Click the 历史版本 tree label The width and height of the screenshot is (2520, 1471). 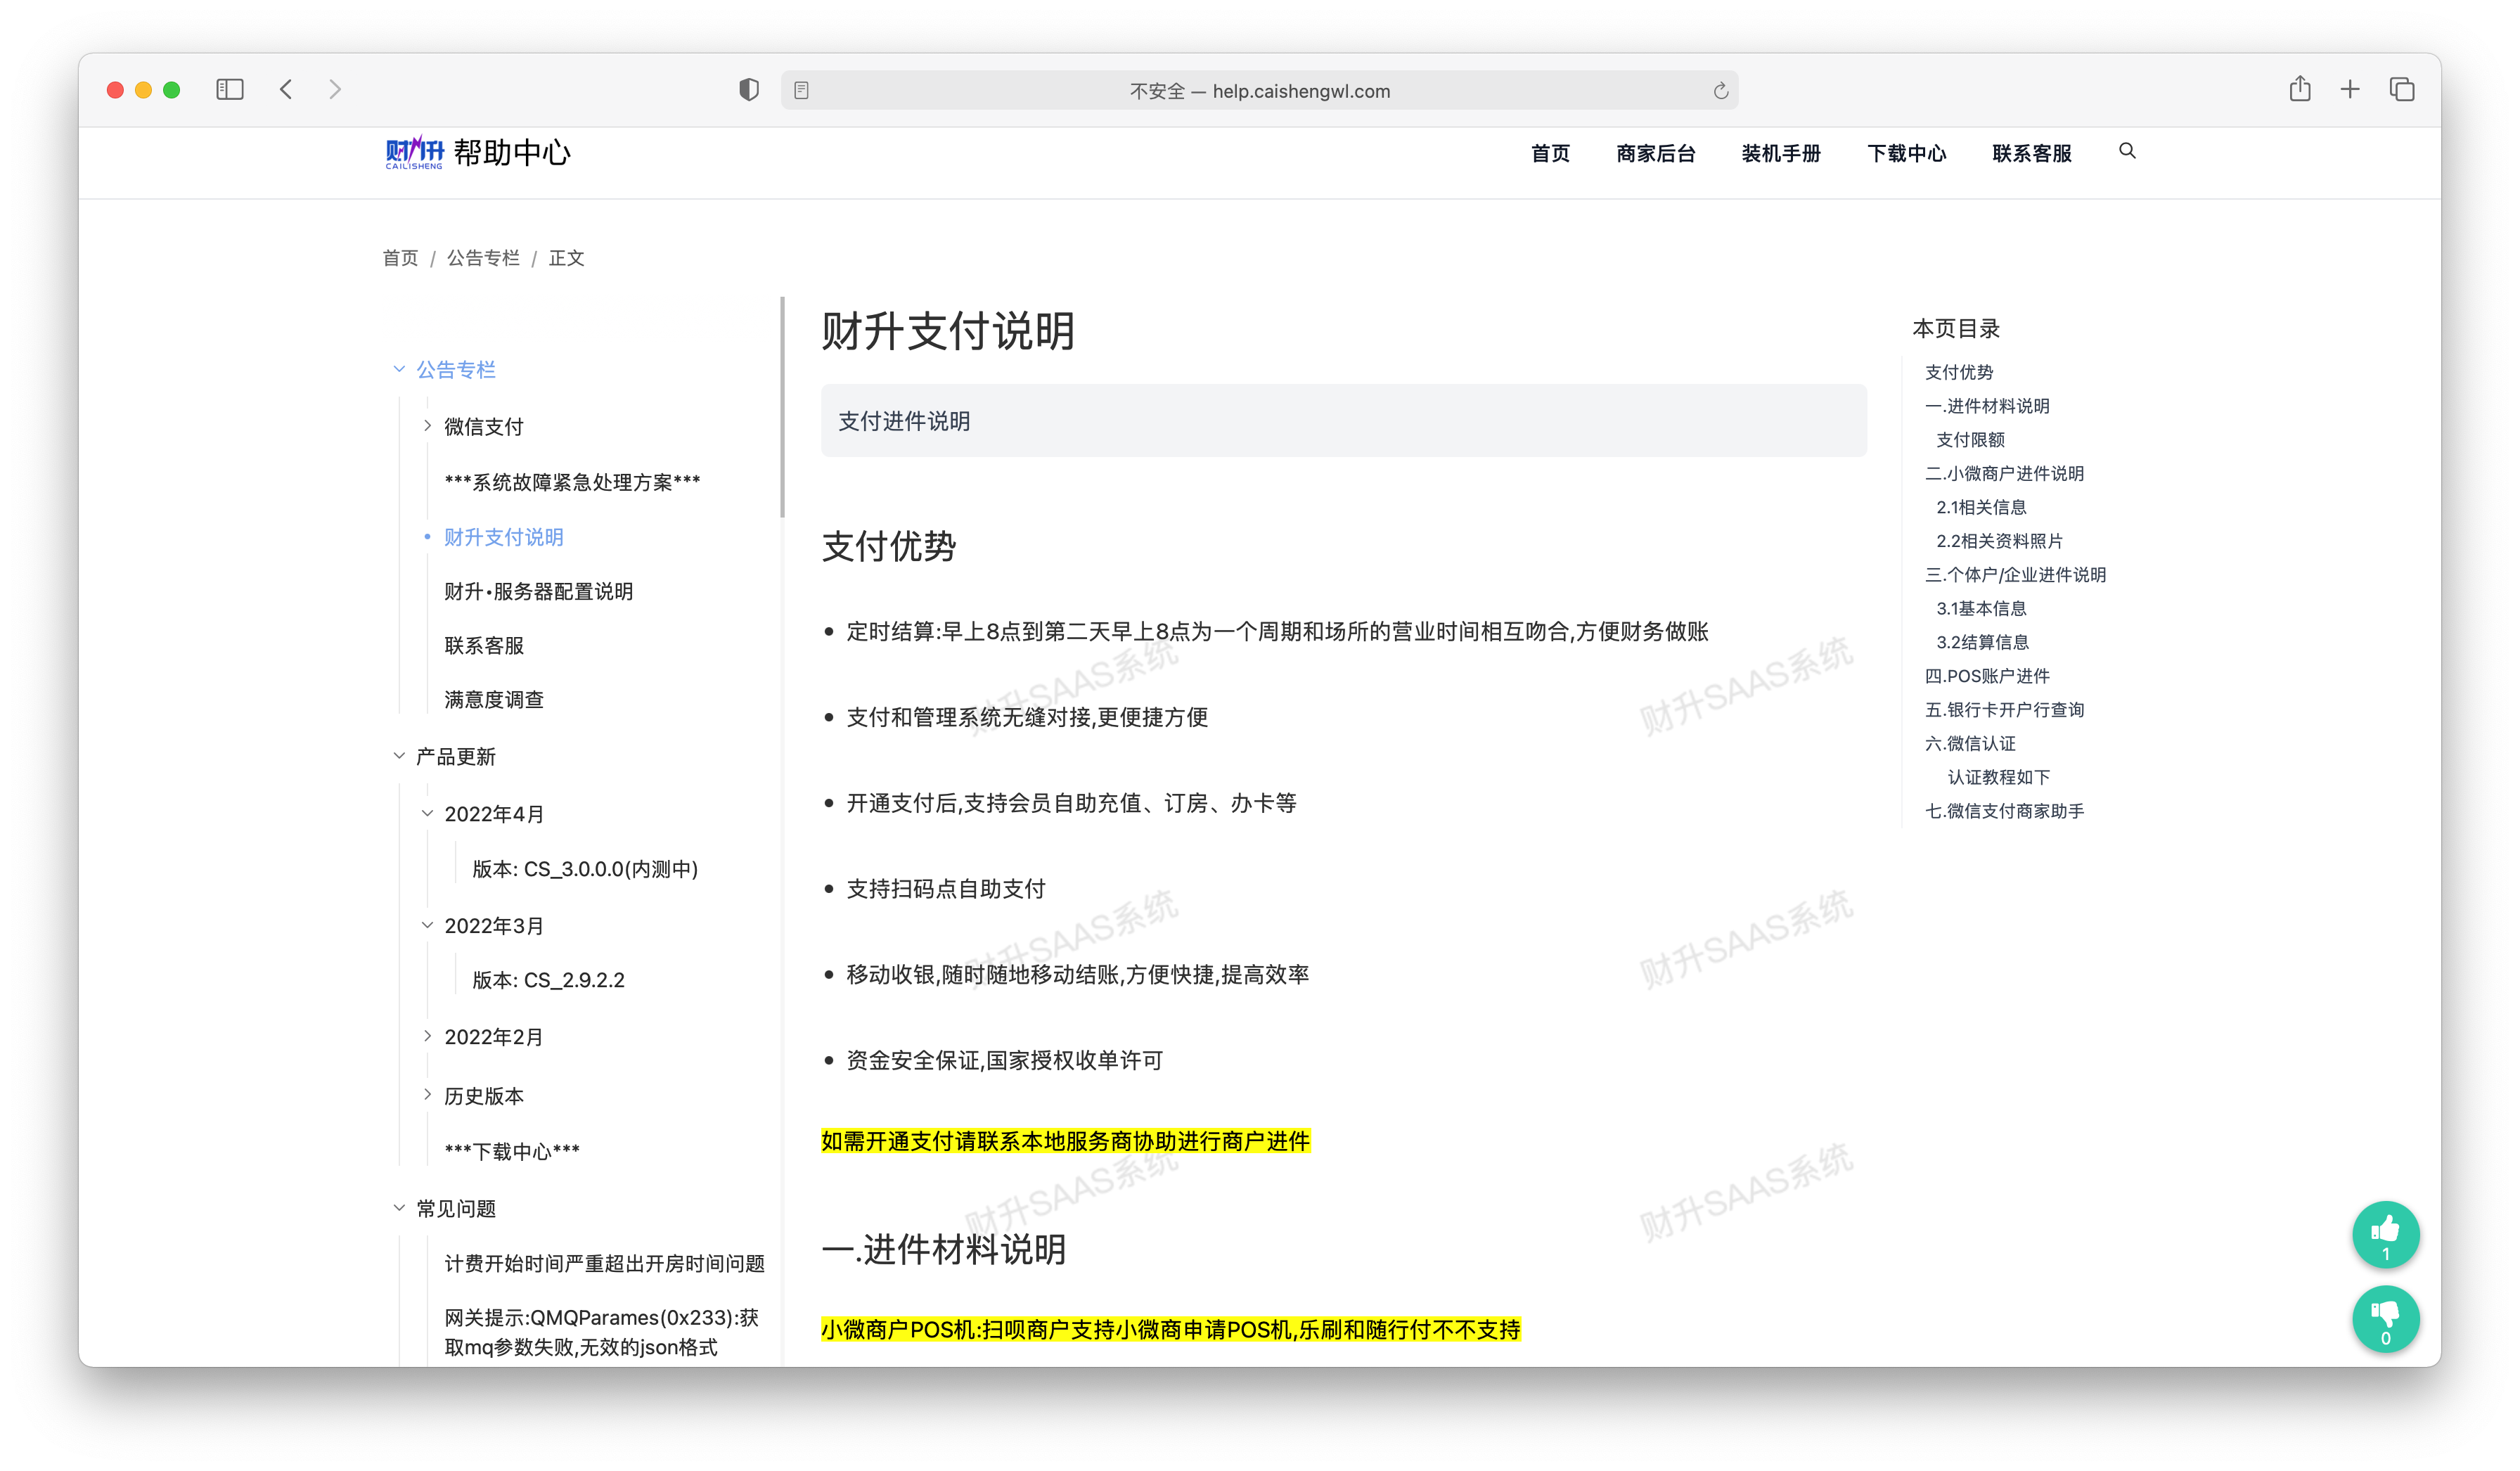click(x=484, y=1096)
